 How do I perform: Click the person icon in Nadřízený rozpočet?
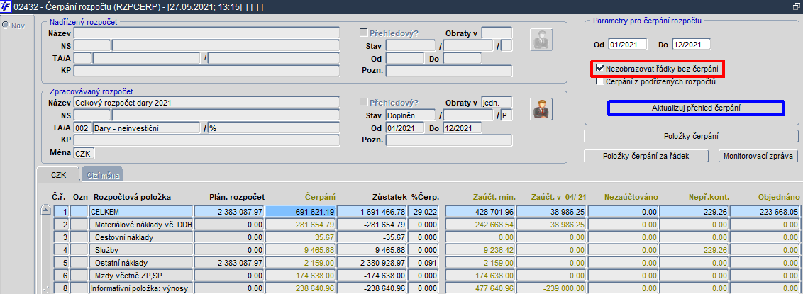click(x=540, y=40)
